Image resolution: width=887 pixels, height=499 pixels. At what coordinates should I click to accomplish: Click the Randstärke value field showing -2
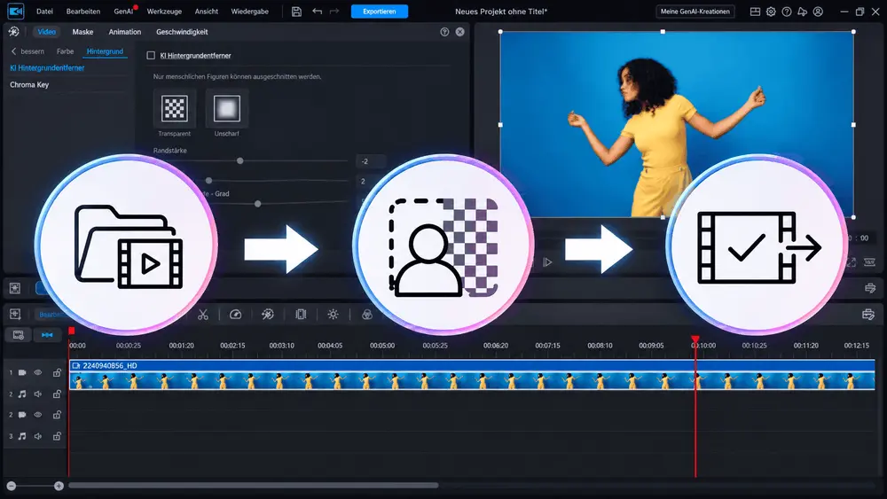pyautogui.click(x=371, y=161)
